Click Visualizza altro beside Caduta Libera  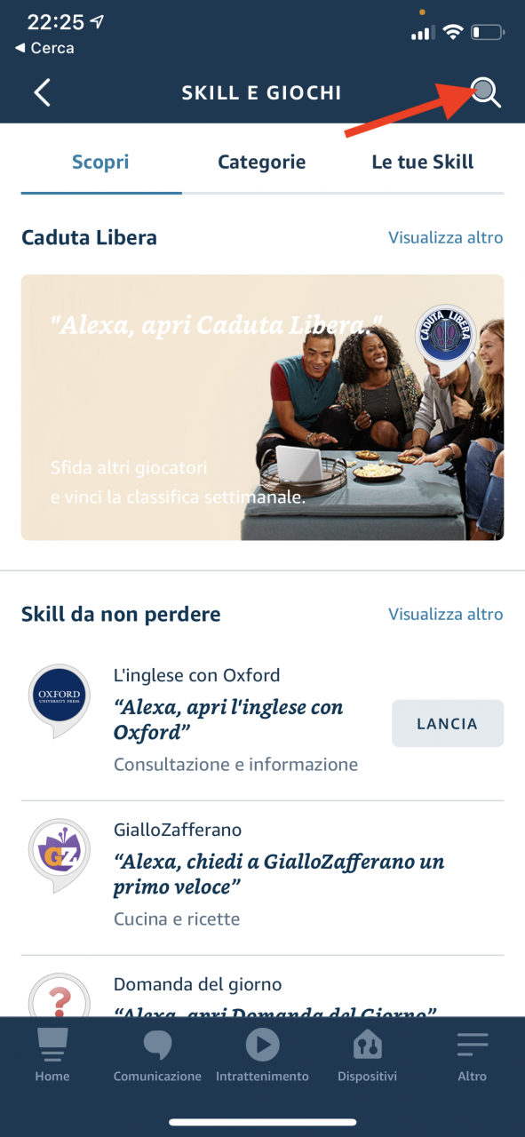(x=446, y=237)
